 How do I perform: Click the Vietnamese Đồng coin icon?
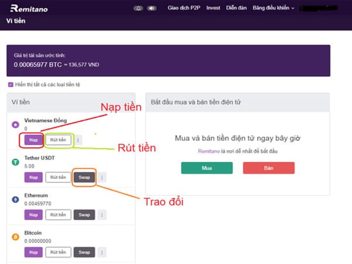(x=15, y=124)
